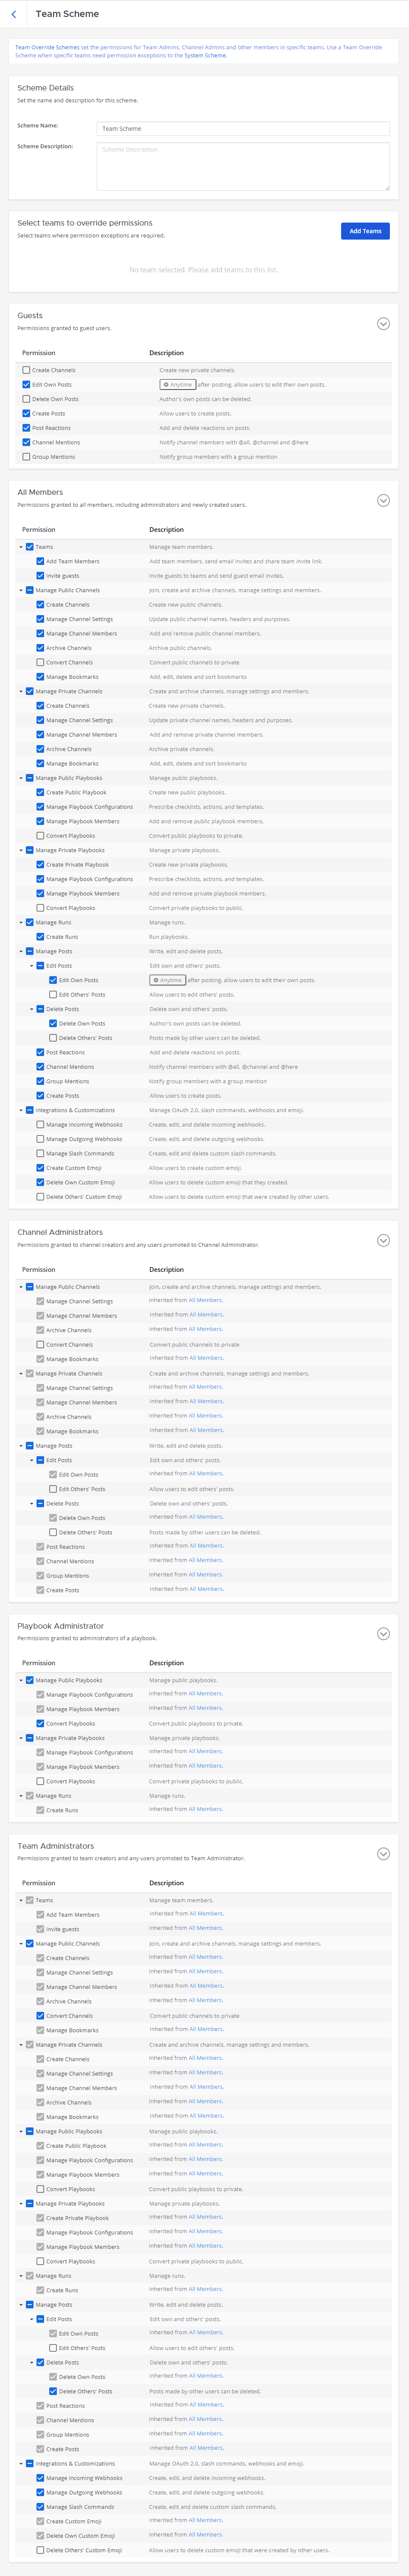Collapse the Playbook Administrator section chevron
The width and height of the screenshot is (409, 2576).
tap(383, 1634)
